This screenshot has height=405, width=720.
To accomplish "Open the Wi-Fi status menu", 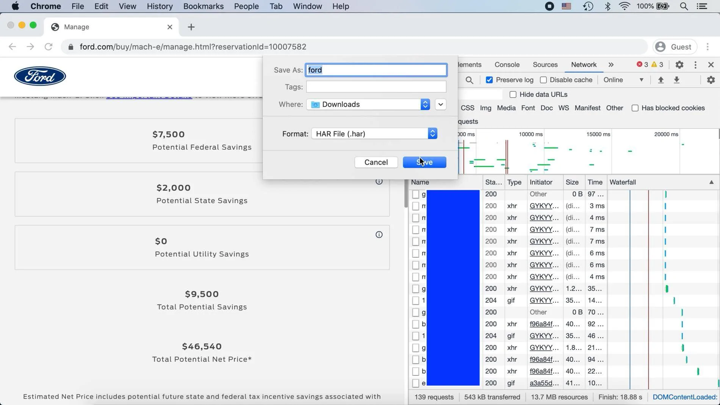I will [625, 6].
